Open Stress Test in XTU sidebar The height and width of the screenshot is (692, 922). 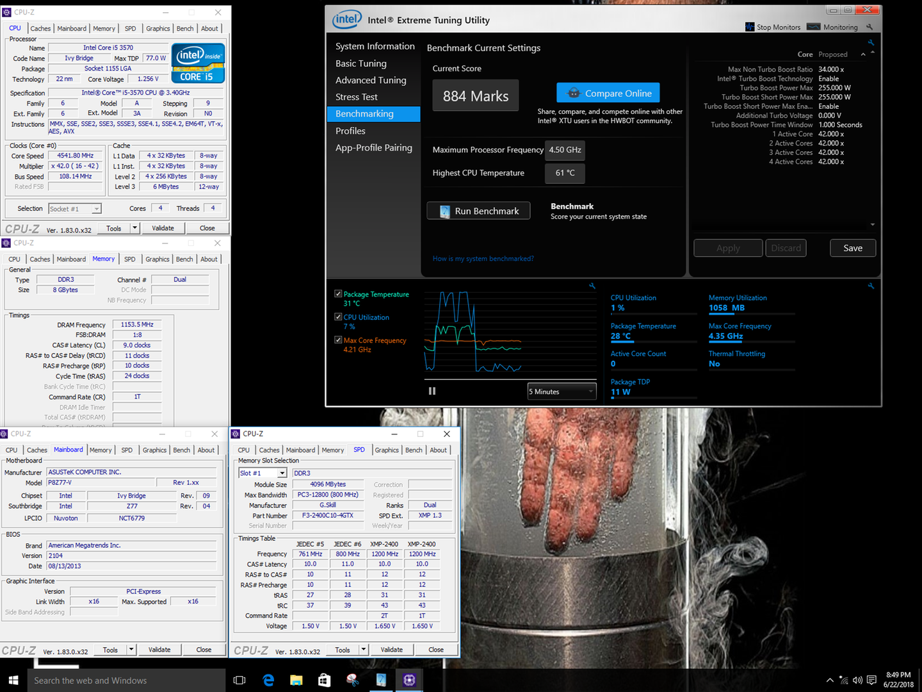click(x=356, y=97)
